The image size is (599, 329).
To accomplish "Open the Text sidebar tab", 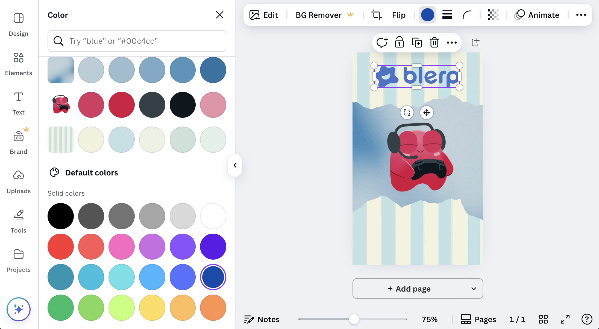I will (x=19, y=103).
